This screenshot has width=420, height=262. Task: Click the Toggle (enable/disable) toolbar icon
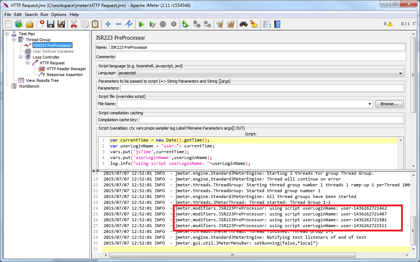129,24
